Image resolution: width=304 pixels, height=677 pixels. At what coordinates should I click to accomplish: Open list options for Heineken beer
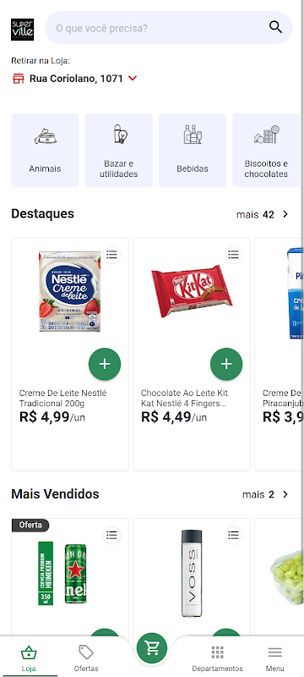click(111, 536)
